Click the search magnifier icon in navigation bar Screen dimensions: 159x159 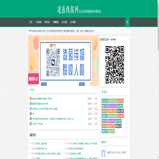click(127, 22)
